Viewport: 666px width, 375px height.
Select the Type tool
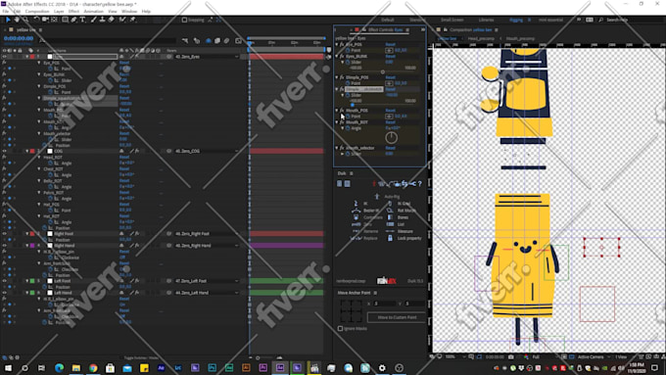tap(82, 20)
